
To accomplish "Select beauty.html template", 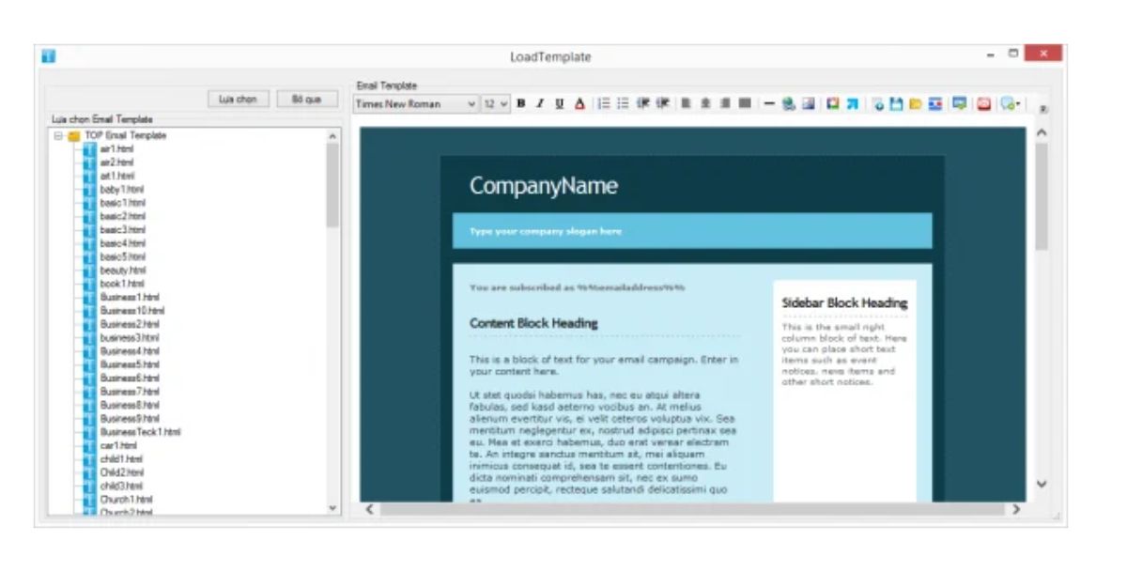I will pos(121,270).
